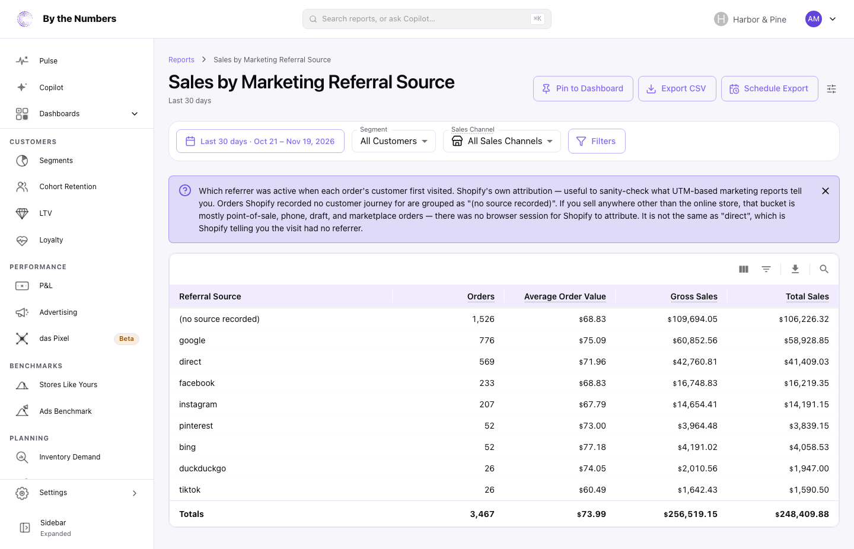Open Cohort Retention report
The image size is (854, 549).
tap(77, 187)
